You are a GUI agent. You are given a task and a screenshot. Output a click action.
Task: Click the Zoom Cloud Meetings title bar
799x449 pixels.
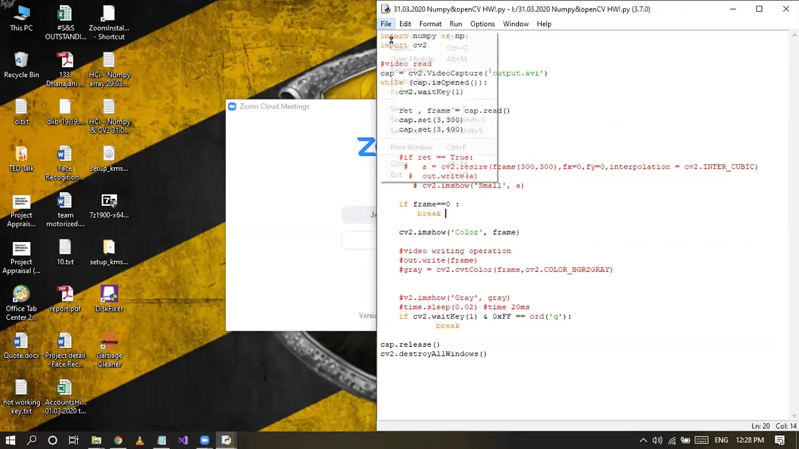301,106
